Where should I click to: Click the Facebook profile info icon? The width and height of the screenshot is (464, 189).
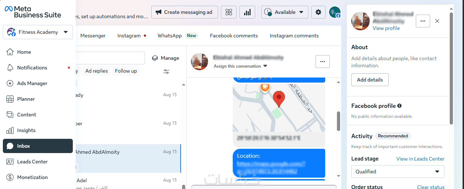pos(399,106)
